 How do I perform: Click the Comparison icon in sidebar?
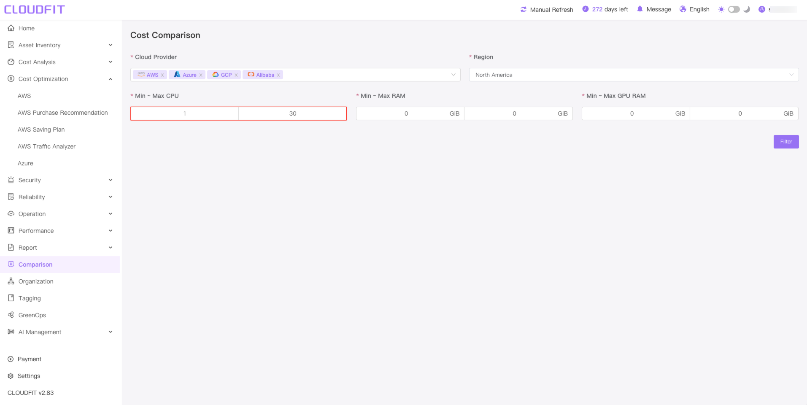pyautogui.click(x=11, y=264)
